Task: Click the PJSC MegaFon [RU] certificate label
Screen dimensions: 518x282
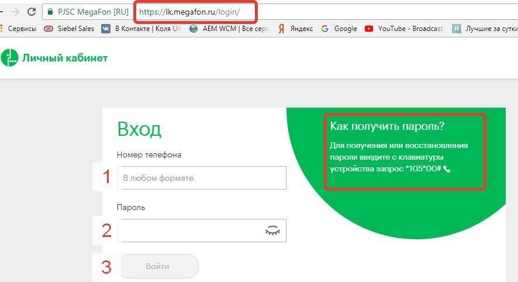Action: tap(92, 12)
